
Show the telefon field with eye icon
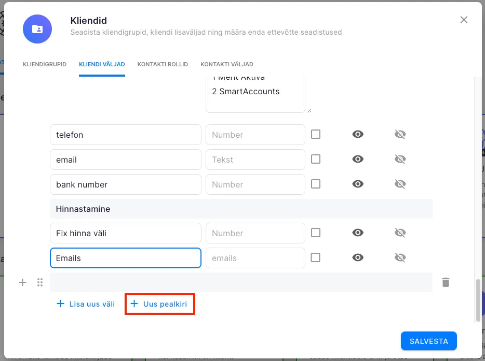pyautogui.click(x=358, y=135)
